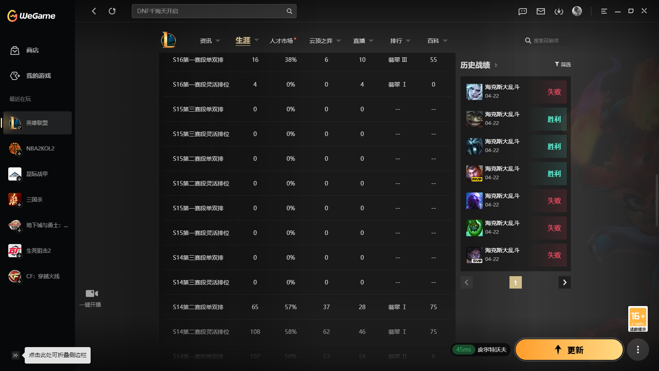Switch to the 人才市场 tab
Image resolution: width=659 pixels, height=371 pixels.
point(282,41)
